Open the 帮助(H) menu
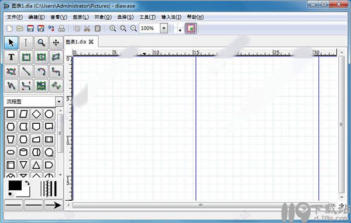 (195, 17)
